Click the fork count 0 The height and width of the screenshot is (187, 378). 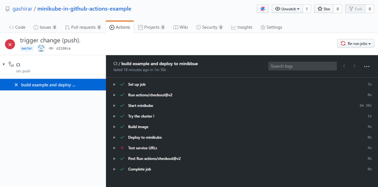point(369,9)
